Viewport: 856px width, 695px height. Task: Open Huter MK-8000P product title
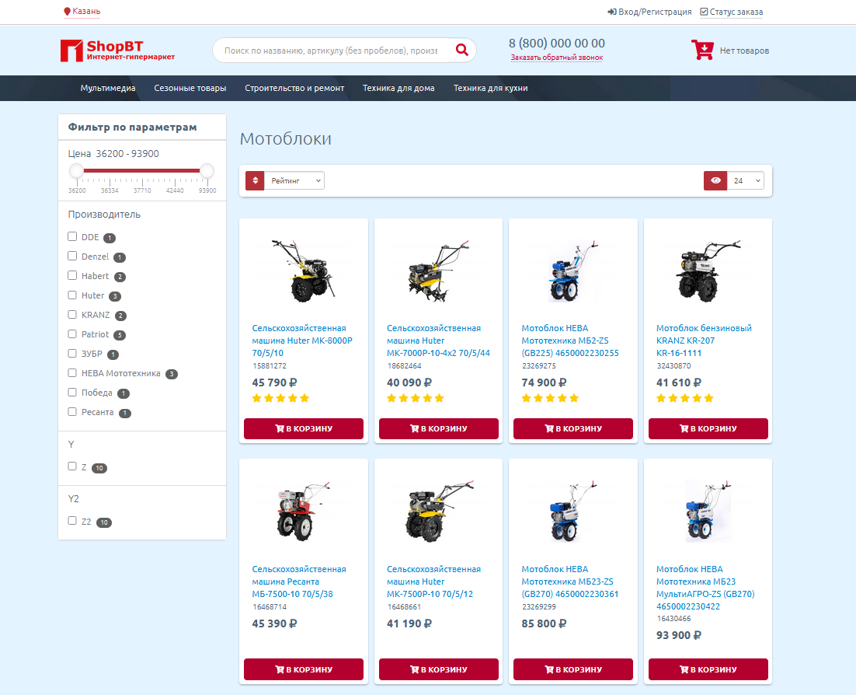pos(302,341)
